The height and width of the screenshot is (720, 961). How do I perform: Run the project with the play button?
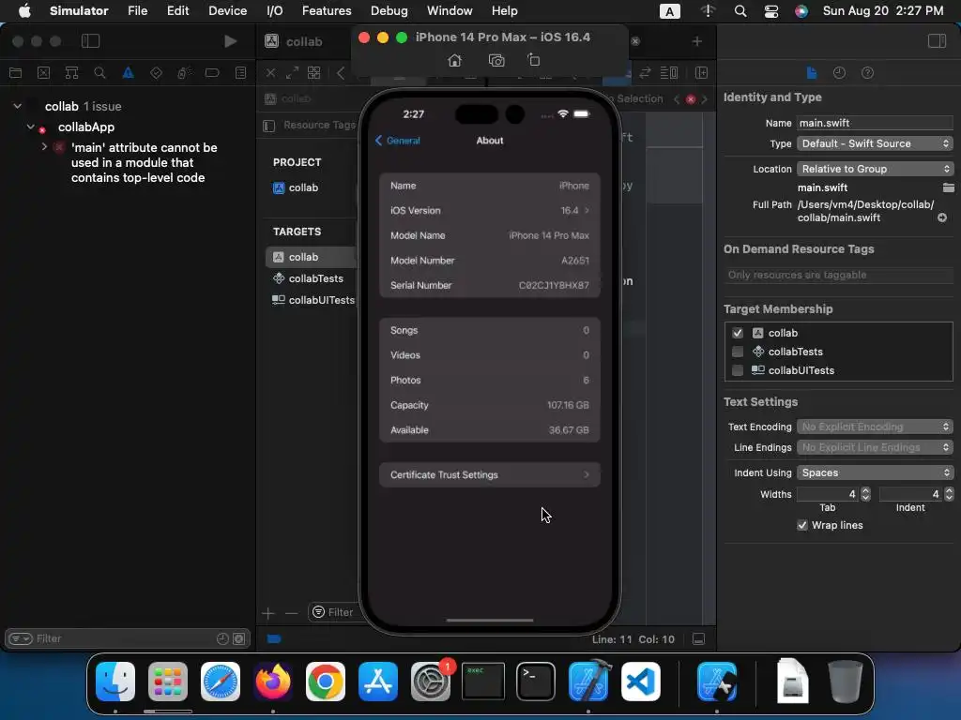(x=231, y=41)
